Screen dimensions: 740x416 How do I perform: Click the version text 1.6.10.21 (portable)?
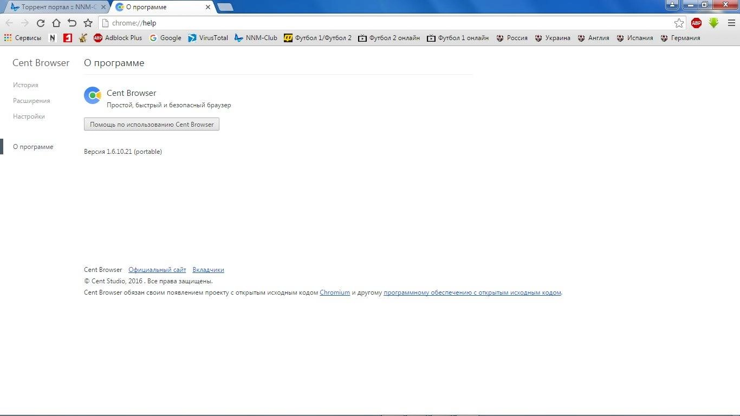click(123, 152)
